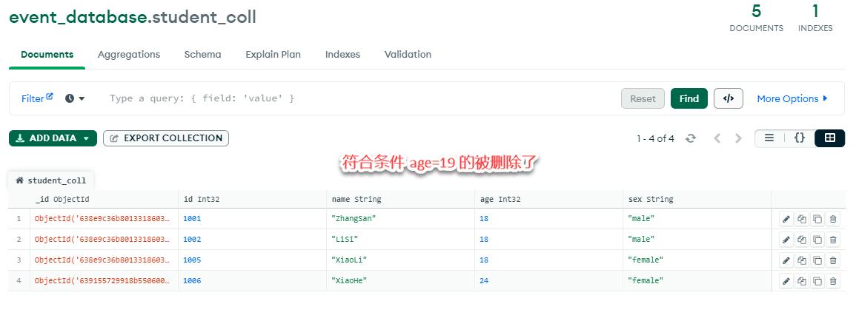856x318 pixels.
Task: Switch to JSON view
Action: [800, 138]
